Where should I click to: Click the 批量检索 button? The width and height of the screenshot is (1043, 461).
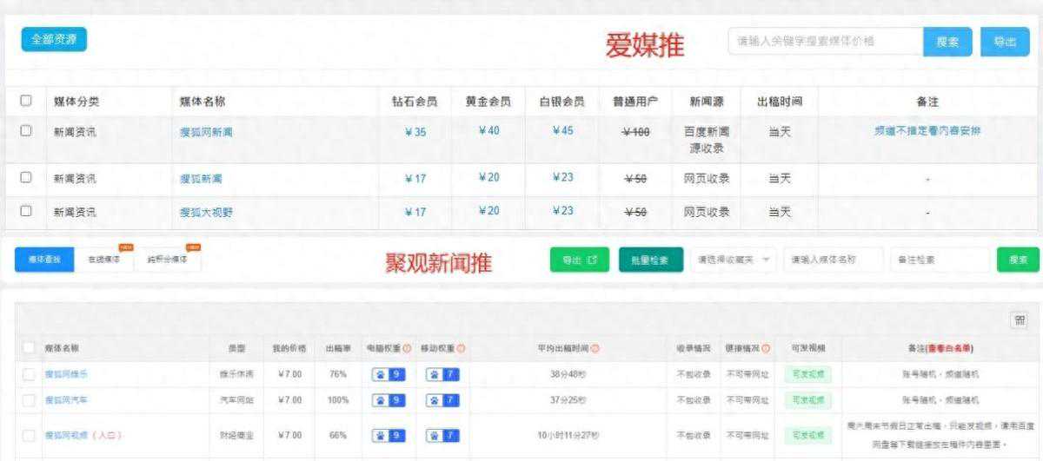tap(650, 260)
